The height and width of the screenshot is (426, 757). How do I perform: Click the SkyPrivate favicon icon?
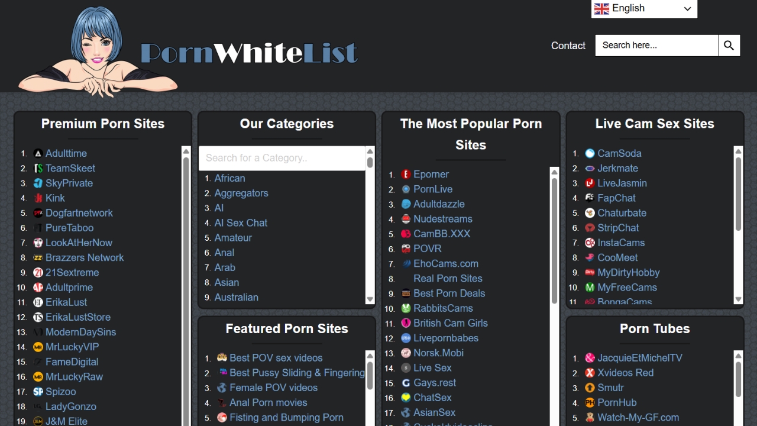tap(38, 183)
